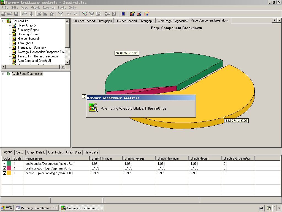Open Time to First Buffer Breakdown graph
282x212 pixels.
click(x=37, y=56)
